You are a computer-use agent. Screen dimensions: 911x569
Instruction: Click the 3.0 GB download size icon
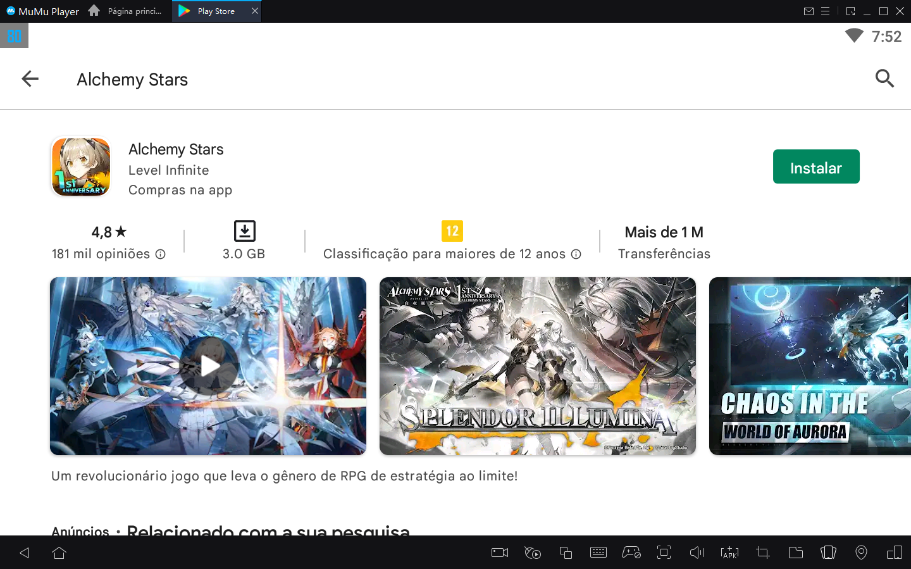click(x=244, y=231)
